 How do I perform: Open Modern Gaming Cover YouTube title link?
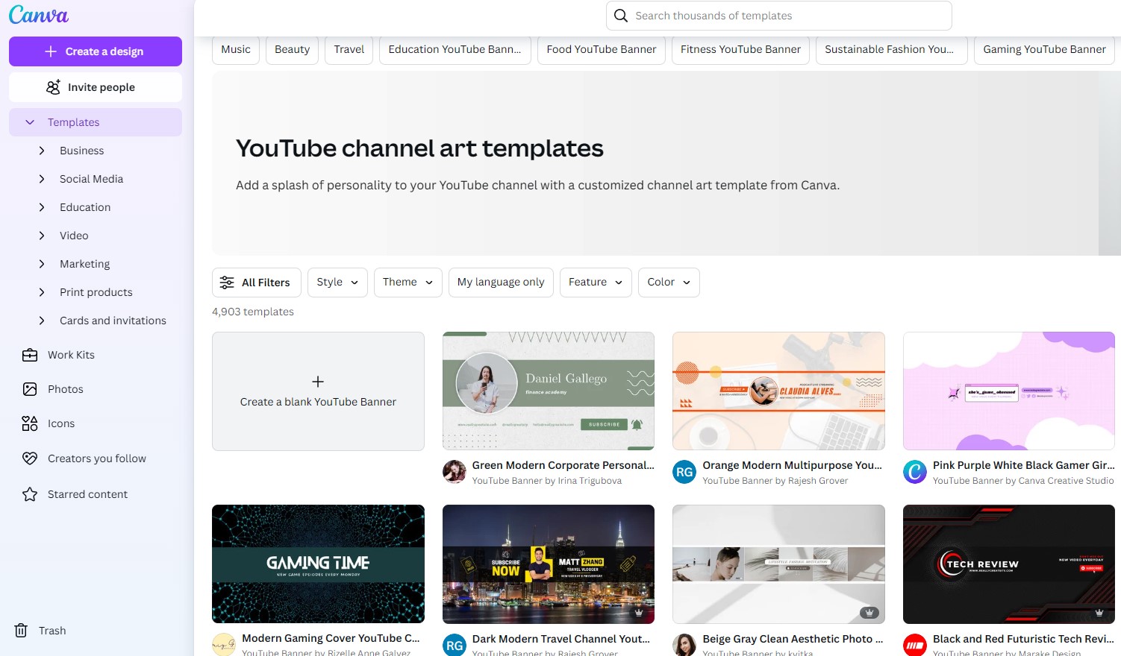[x=331, y=638]
